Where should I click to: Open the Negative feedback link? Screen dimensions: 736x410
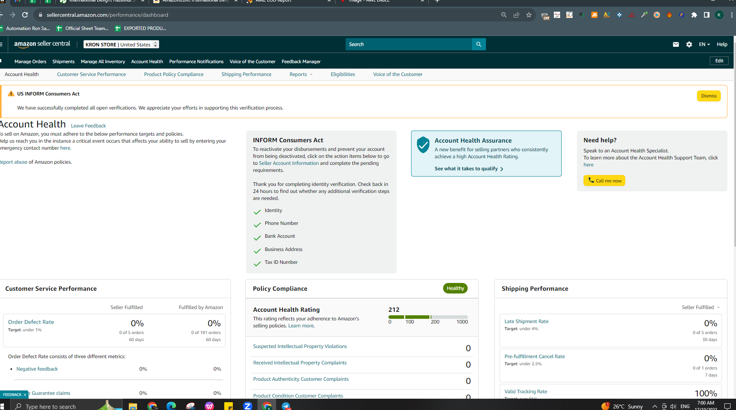pos(37,369)
